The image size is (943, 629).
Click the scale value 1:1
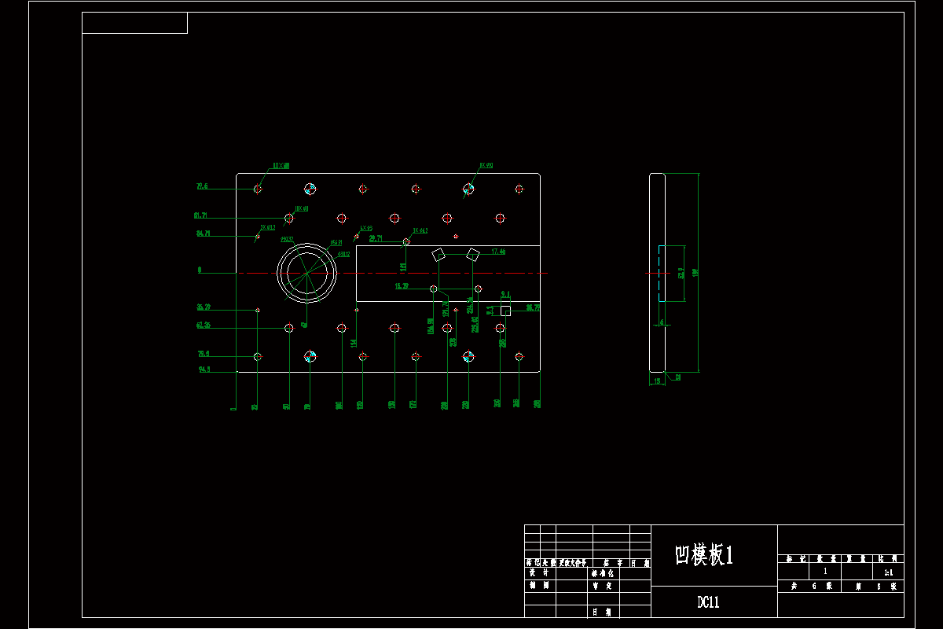coord(888,573)
